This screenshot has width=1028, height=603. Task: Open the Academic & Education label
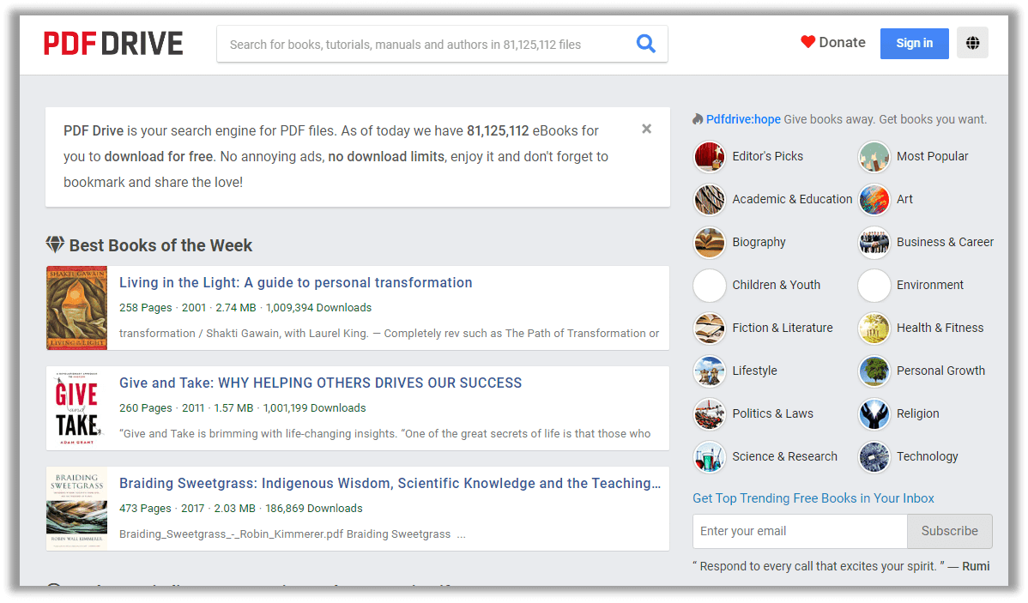[x=792, y=199]
